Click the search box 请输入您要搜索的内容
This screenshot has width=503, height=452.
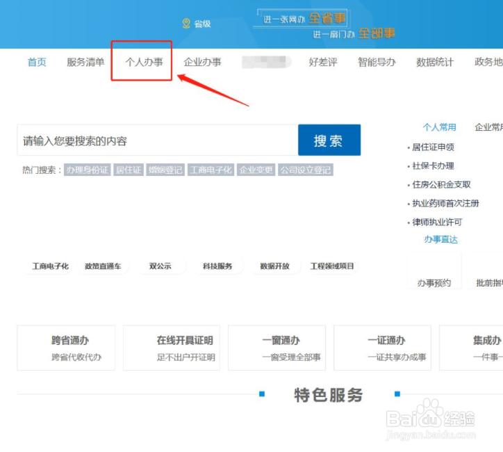pyautogui.click(x=158, y=140)
